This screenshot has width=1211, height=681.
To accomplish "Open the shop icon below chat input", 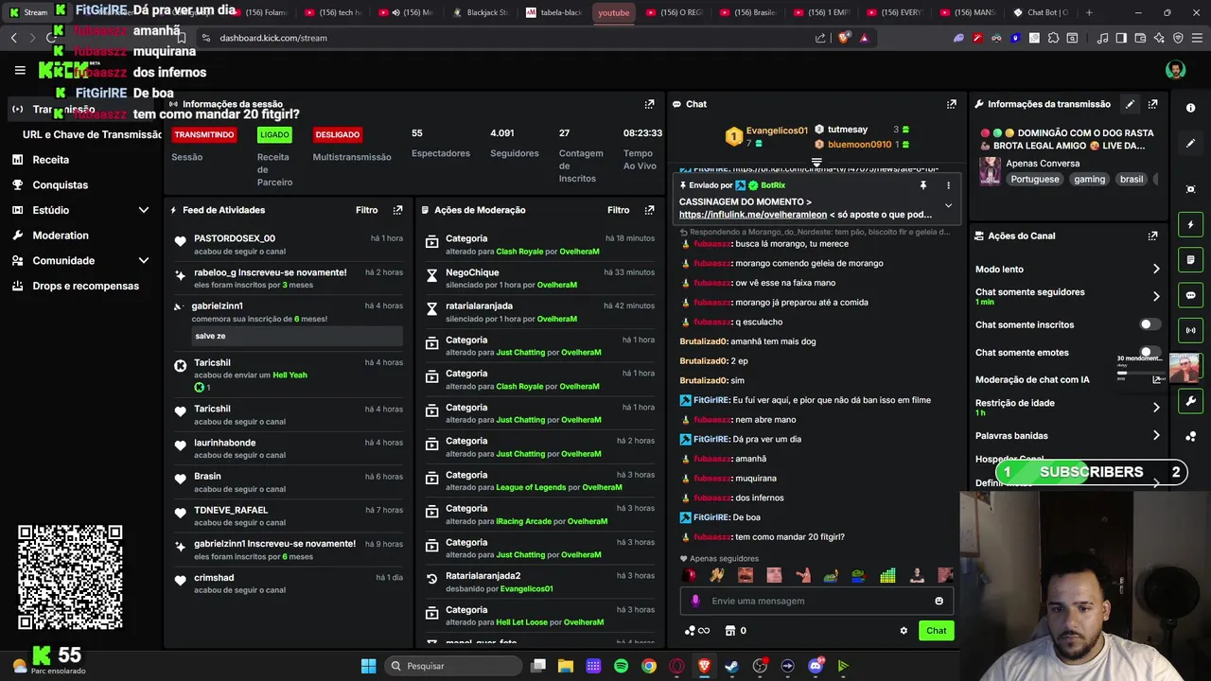I will pos(729,631).
